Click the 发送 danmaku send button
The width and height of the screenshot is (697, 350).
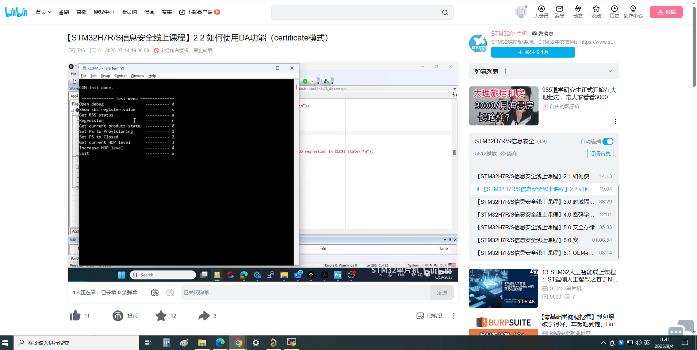(x=442, y=292)
